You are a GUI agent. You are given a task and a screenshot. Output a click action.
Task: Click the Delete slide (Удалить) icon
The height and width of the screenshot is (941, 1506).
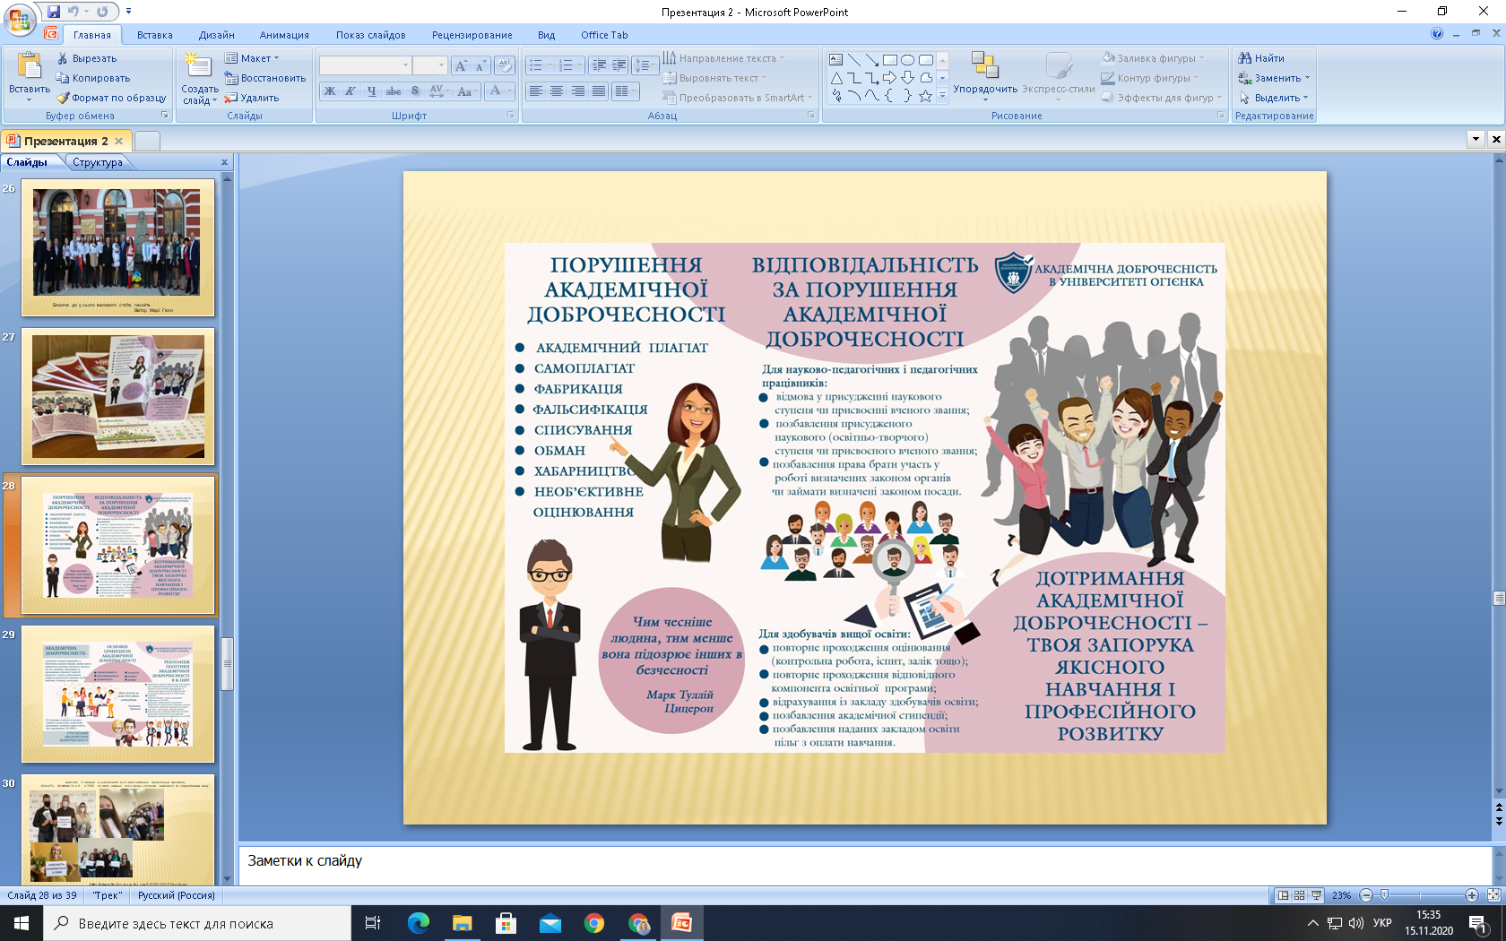pyautogui.click(x=231, y=98)
